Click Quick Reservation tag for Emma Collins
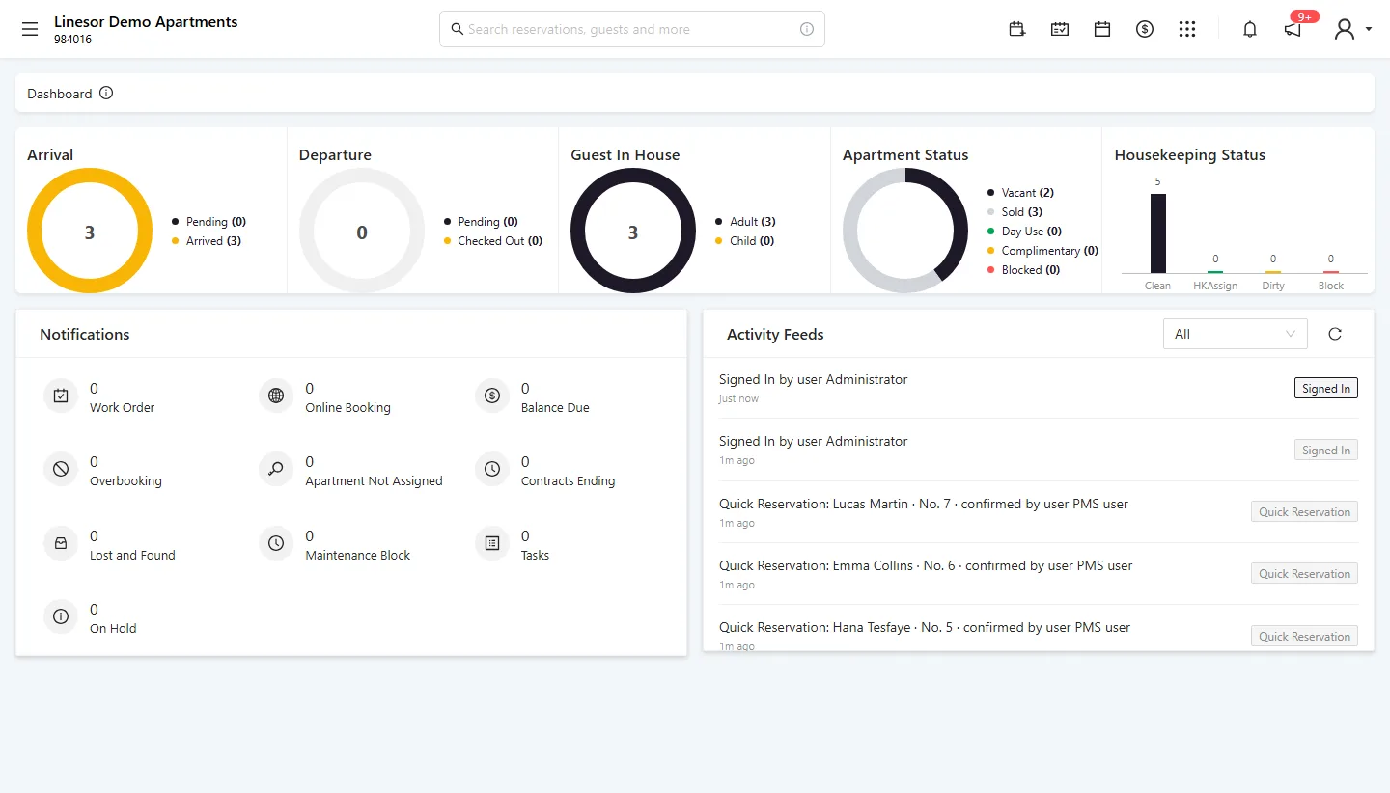The width and height of the screenshot is (1390, 793). click(1304, 573)
